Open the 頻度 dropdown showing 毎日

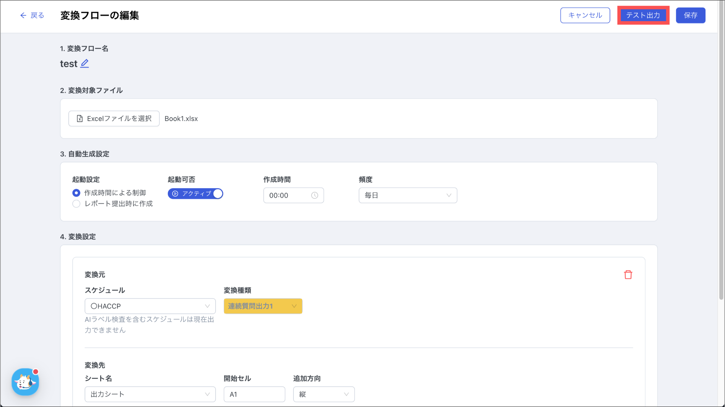[408, 196]
